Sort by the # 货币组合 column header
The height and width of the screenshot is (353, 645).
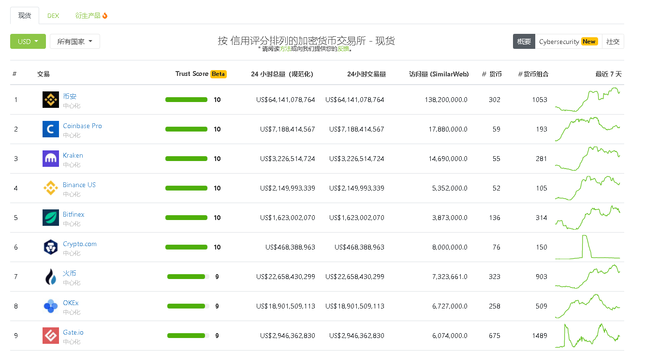click(533, 74)
